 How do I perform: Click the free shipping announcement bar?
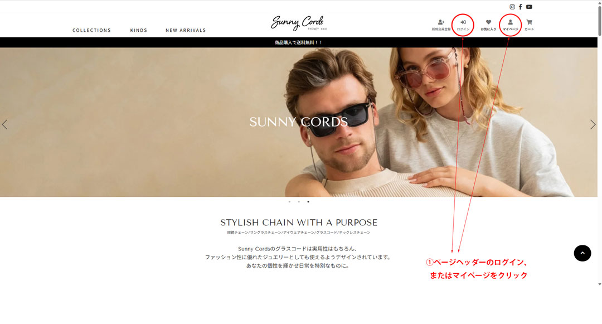click(x=299, y=42)
